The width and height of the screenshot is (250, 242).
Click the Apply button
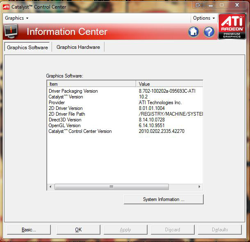click(x=125, y=230)
